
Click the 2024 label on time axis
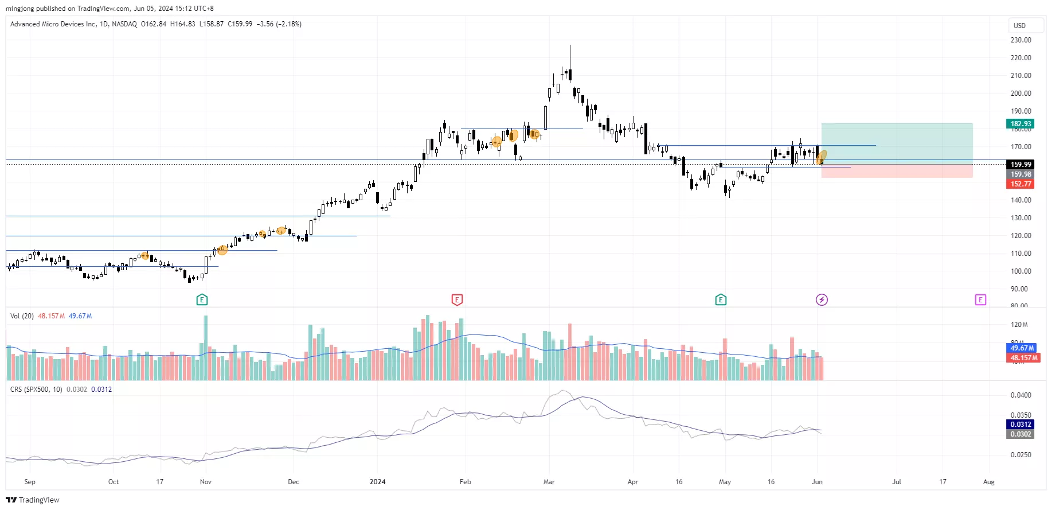tap(378, 482)
